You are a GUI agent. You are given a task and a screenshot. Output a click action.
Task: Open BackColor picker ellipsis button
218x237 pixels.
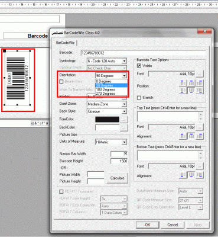(124, 128)
